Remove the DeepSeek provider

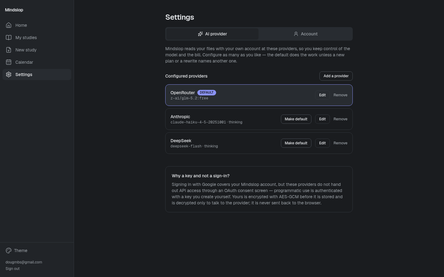(340, 143)
